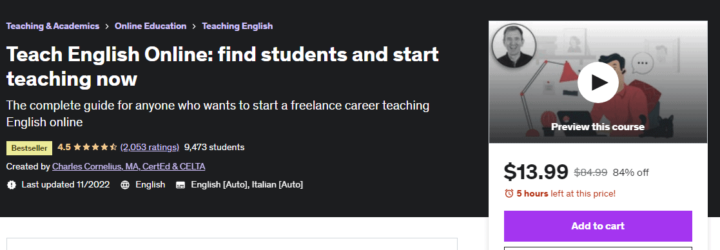Click the Preview this course label
Viewport: 720px width, 250px height.
[x=598, y=126]
